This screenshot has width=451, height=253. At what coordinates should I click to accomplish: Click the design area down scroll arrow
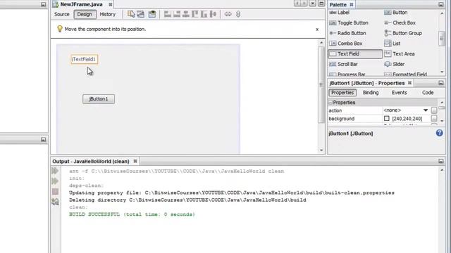coord(321,150)
